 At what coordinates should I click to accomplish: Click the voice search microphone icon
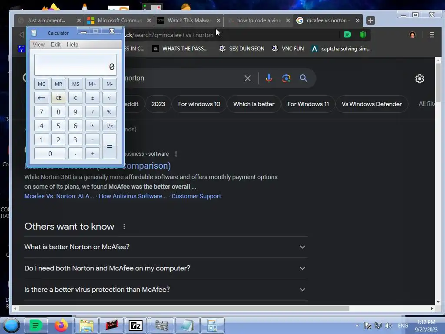click(x=269, y=78)
